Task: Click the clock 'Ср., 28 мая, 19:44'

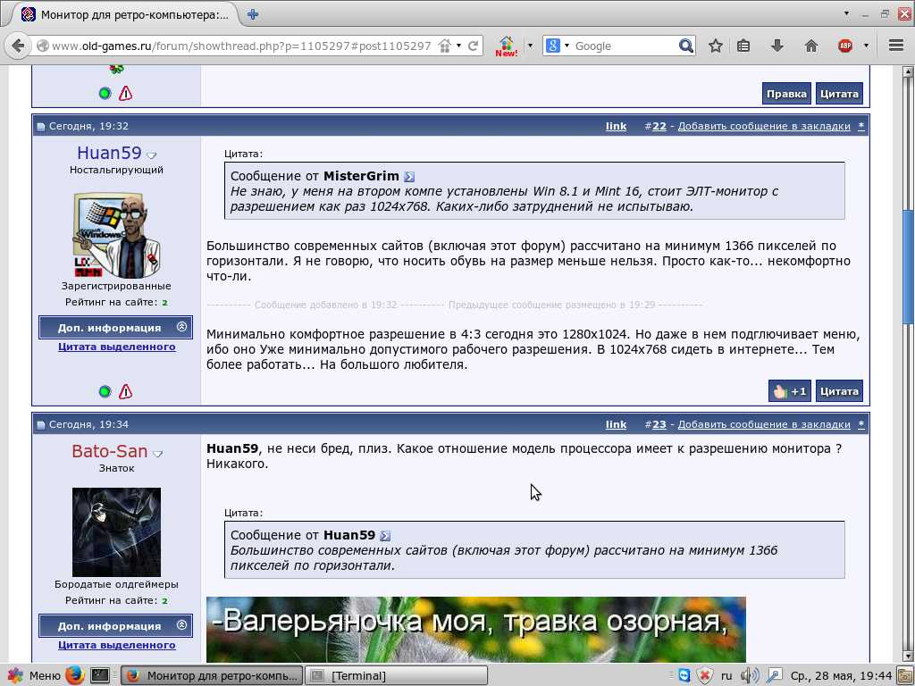Action: [x=841, y=675]
